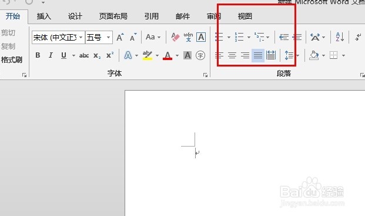Image resolution: width=365 pixels, height=216 pixels.
Task: Open the Aa change case menu
Action: (x=153, y=37)
